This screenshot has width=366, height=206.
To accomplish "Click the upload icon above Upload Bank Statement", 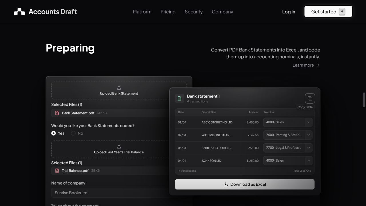I will (x=119, y=88).
